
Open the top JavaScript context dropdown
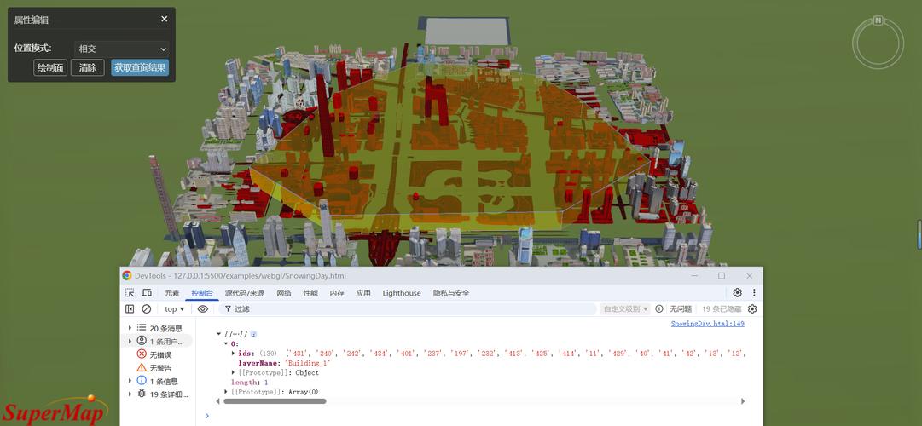175,309
